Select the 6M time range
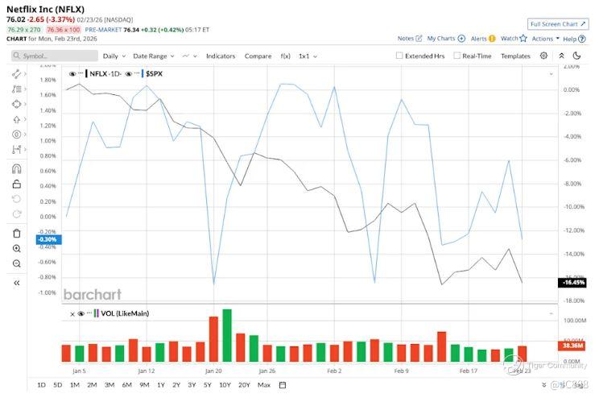 pos(127,385)
